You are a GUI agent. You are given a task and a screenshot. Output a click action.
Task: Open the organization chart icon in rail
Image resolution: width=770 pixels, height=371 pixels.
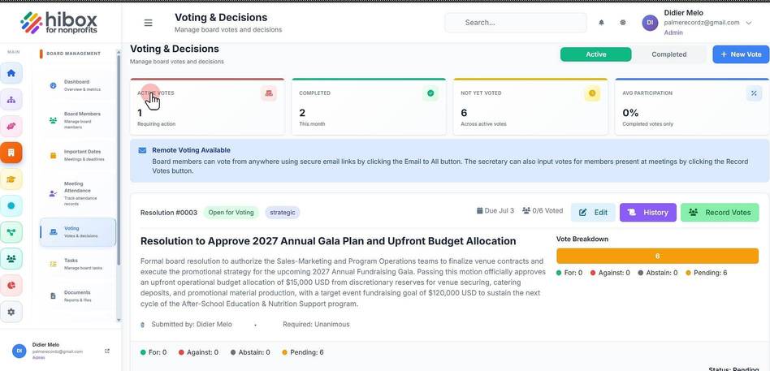(x=11, y=100)
